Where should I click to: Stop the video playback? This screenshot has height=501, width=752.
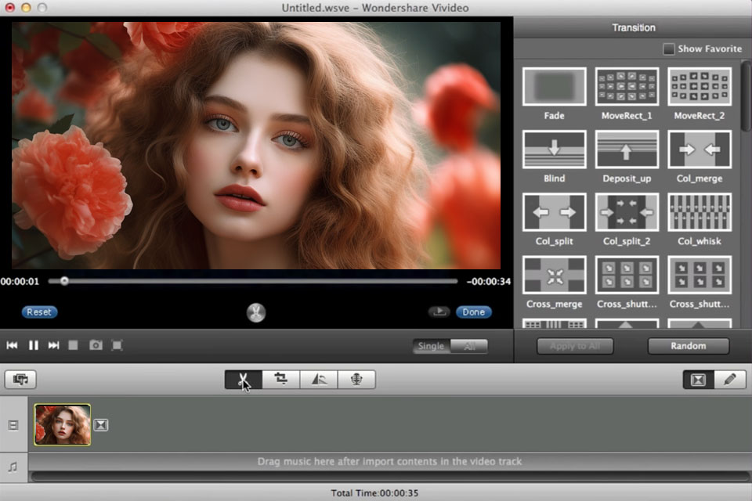pyautogui.click(x=73, y=345)
